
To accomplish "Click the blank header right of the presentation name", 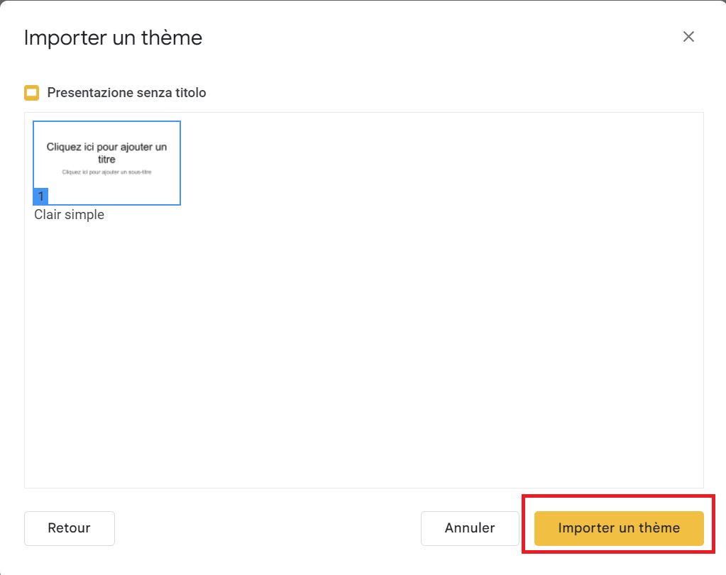I will 454,93.
